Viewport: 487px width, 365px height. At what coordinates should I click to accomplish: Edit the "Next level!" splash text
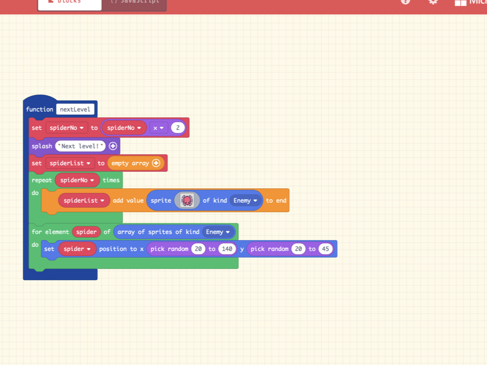click(80, 146)
